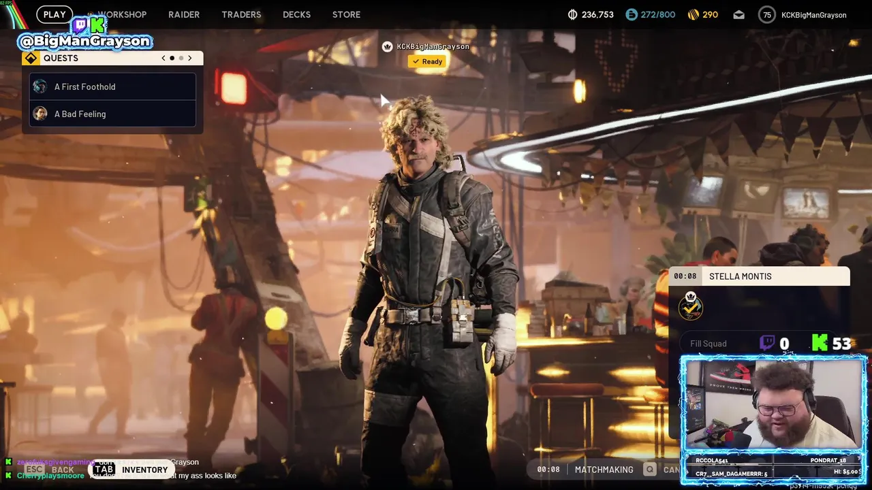Toggle the Fill Squad option
Image resolution: width=872 pixels, height=490 pixels.
708,344
